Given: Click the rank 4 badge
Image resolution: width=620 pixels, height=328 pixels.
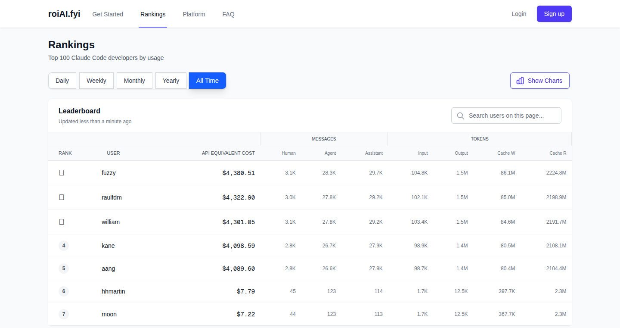Looking at the screenshot, I should (64, 246).
